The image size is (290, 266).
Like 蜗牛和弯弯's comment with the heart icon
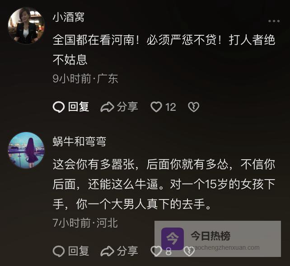pyautogui.click(x=156, y=251)
